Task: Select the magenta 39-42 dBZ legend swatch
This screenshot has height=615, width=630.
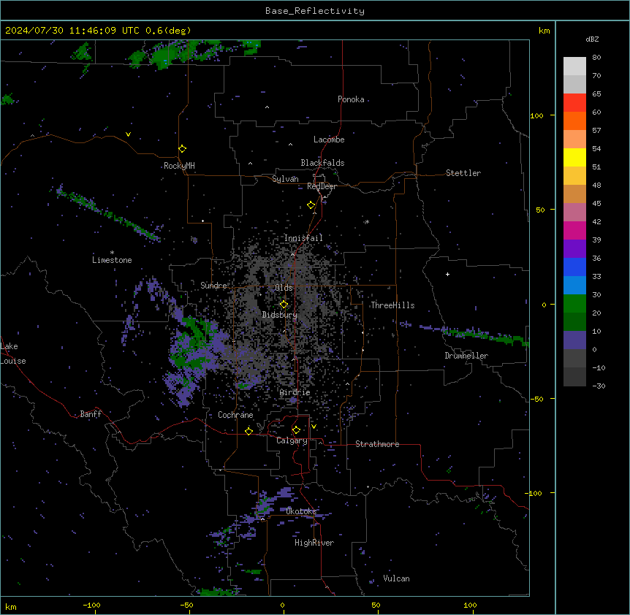Action: 574,230
